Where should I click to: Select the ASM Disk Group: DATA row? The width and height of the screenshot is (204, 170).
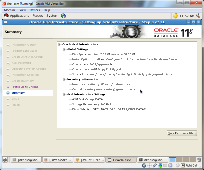[x=87, y=99]
